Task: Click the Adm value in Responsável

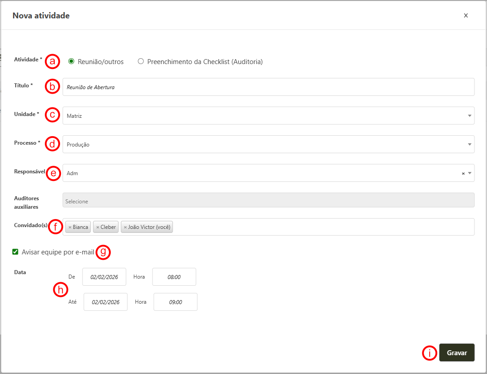Action: click(x=72, y=173)
